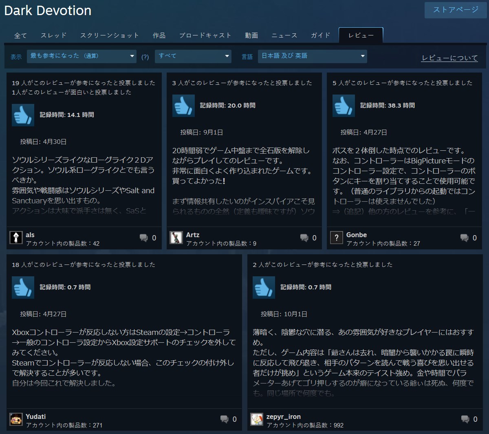Click Artz's avatar image

(176, 238)
